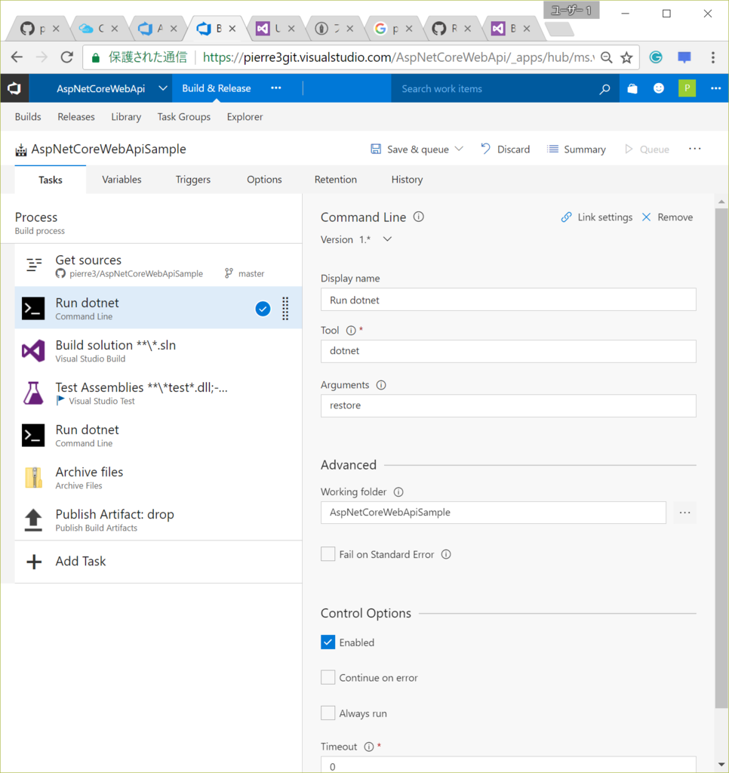
Task: Expand the AspNetCoreWebApi project dropdown
Action: tap(163, 88)
